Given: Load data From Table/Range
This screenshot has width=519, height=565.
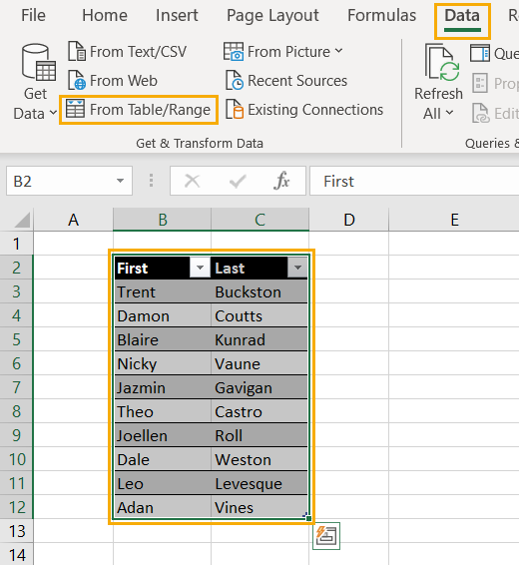Looking at the screenshot, I should click(x=139, y=110).
